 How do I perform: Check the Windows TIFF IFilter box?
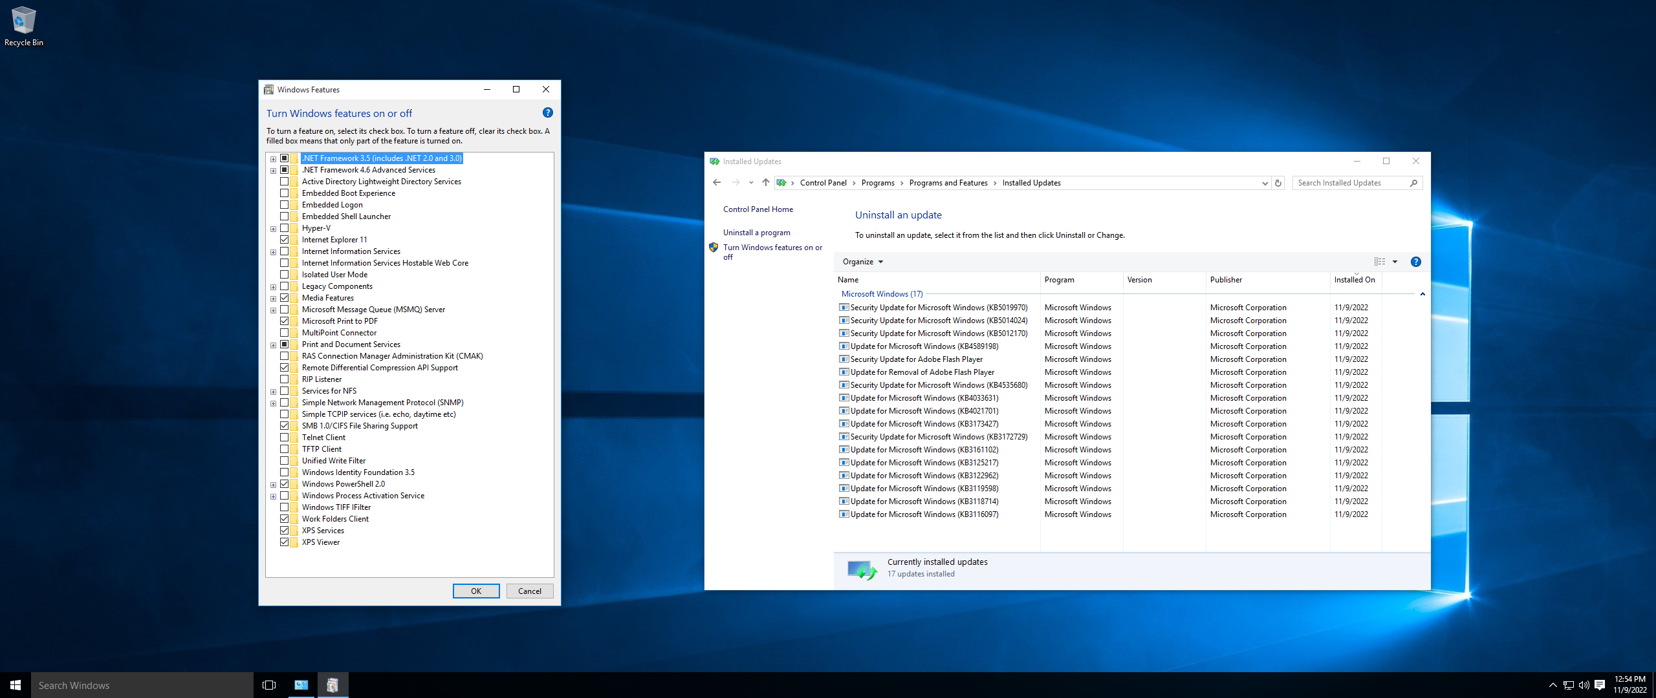pos(284,507)
